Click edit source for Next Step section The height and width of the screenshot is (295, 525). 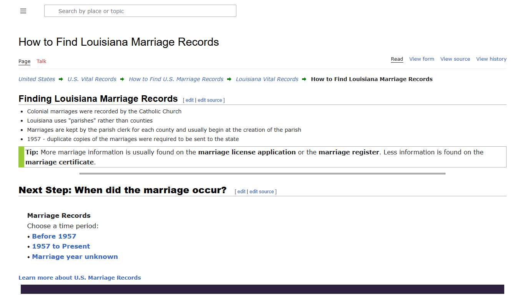262,191
